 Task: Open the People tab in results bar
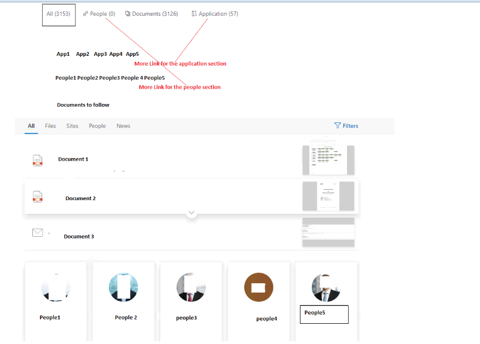(97, 126)
